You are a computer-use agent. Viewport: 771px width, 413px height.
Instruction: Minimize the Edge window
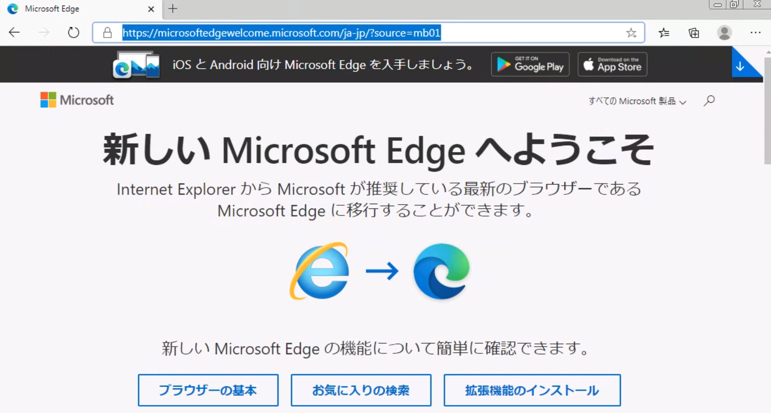718,5
